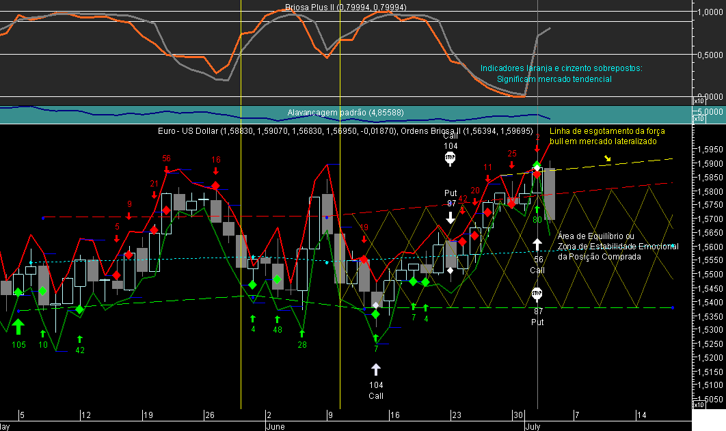Select Euro - US Dollar chart title

click(x=277, y=131)
